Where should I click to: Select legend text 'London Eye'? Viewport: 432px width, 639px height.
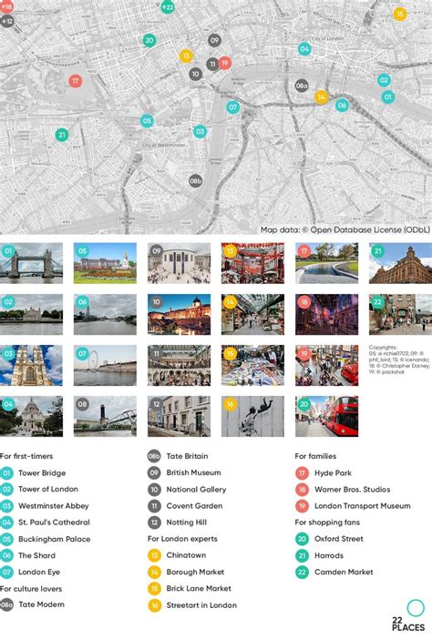tap(39, 573)
